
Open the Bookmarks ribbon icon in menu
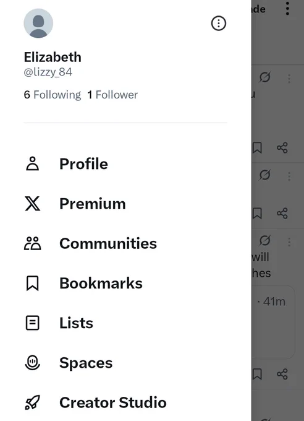[32, 284]
